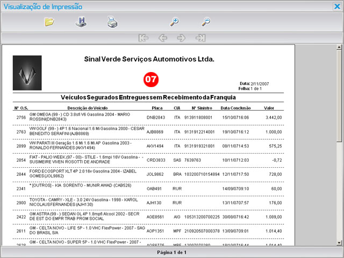Zoom out with the magnifier minus icon
Screen dimensions: 344x258
pyautogui.click(x=206, y=22)
